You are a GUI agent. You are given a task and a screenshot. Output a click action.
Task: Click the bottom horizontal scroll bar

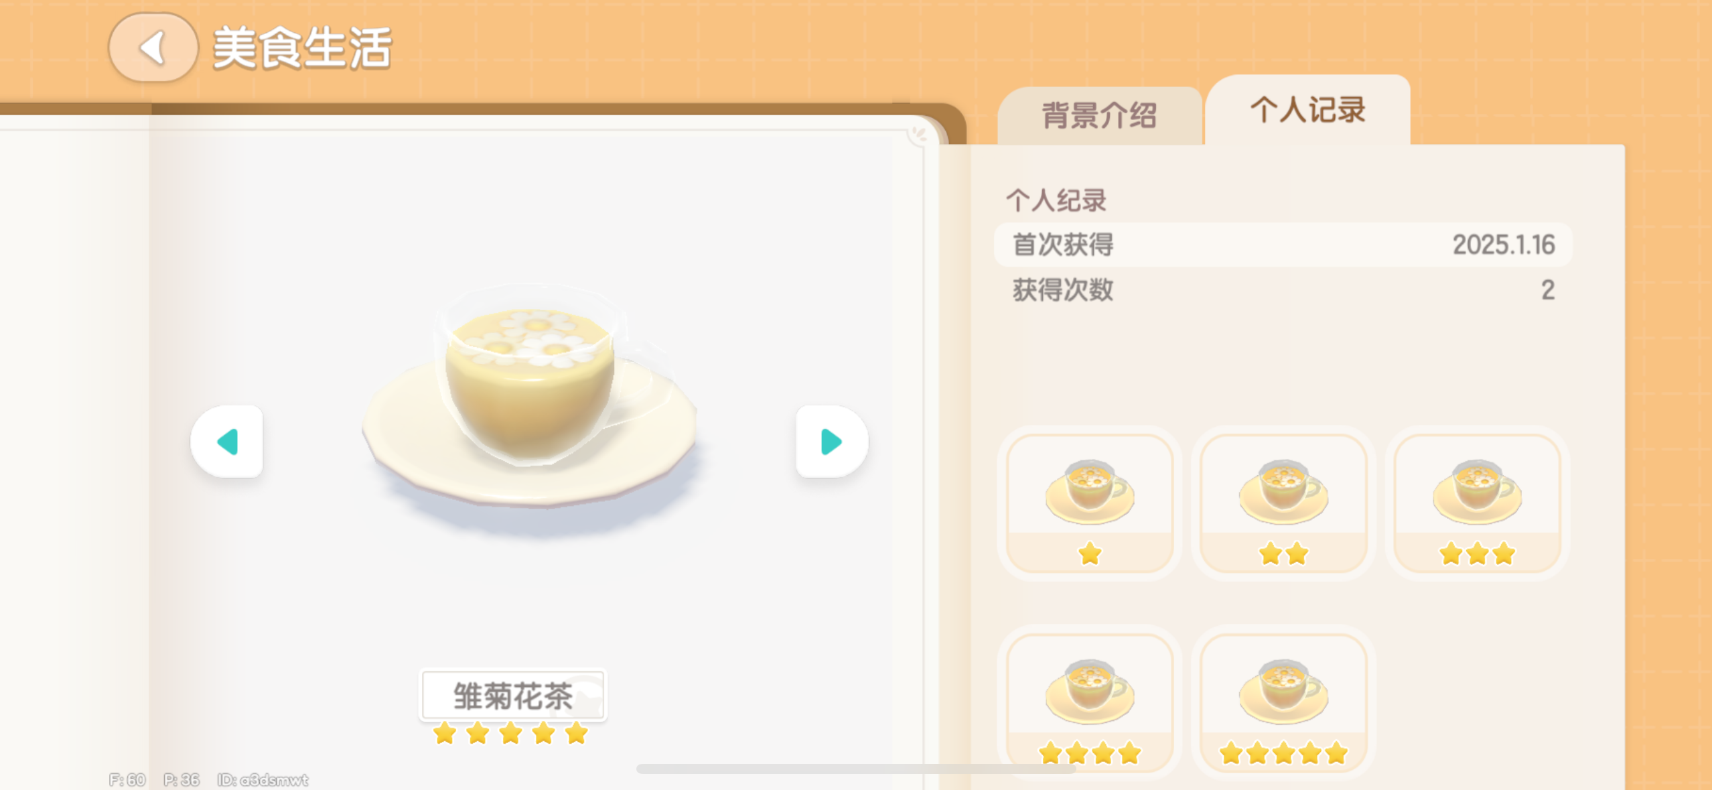click(855, 769)
